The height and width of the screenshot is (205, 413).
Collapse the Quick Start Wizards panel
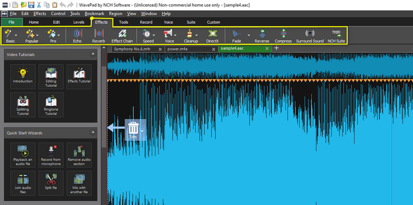click(x=93, y=133)
